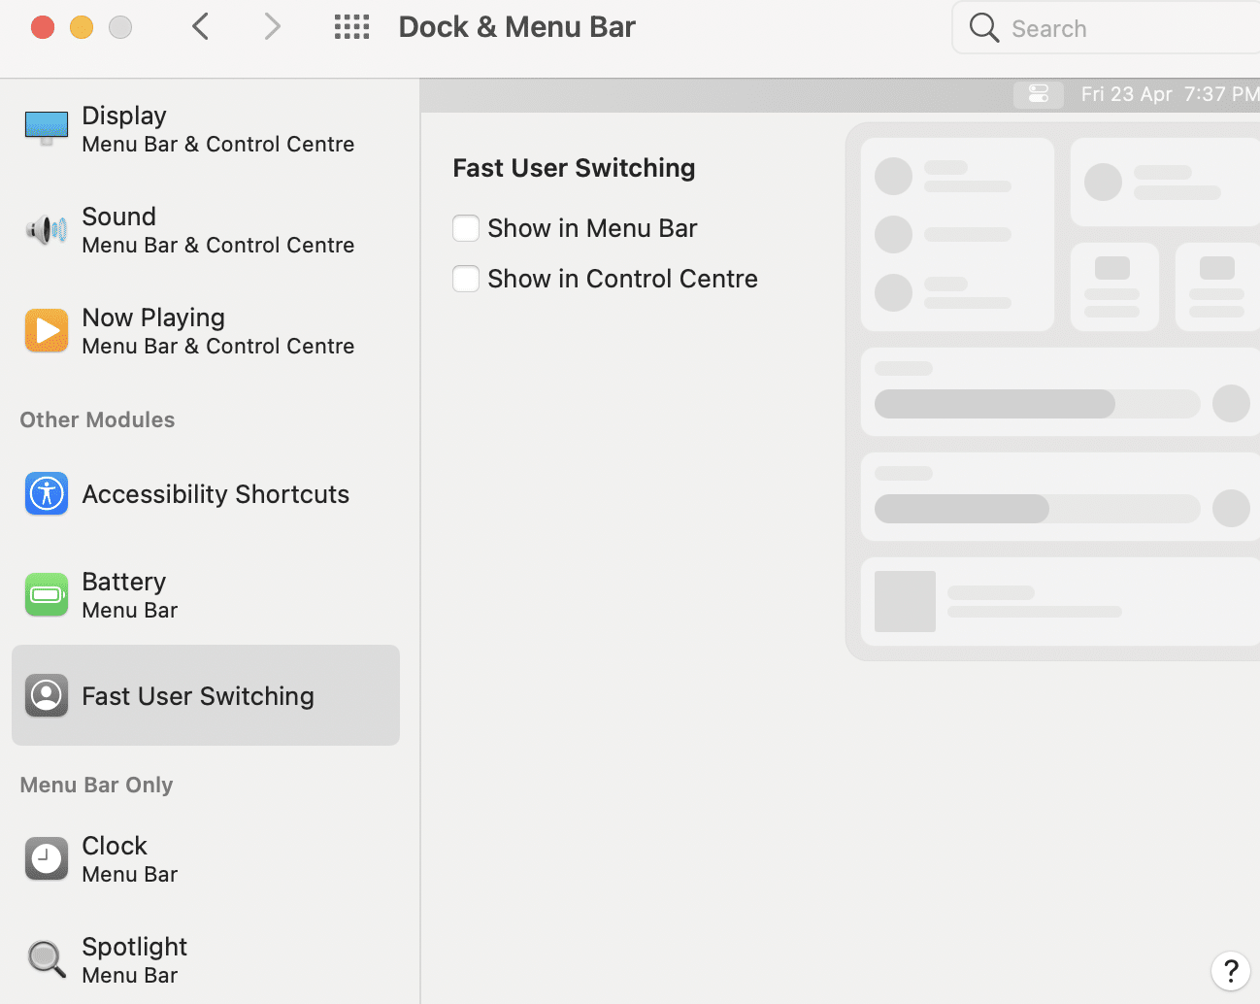Click the Spotlight magnifying glass icon
Screen dimensions: 1260x1004
click(47, 959)
